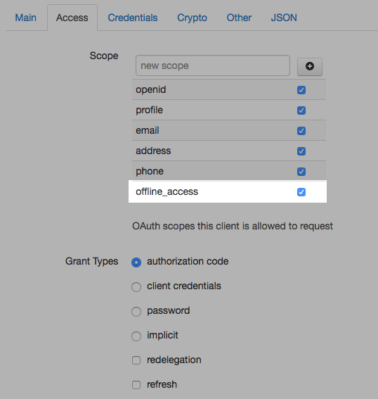Uncheck the openid scope checkbox
The width and height of the screenshot is (378, 399).
pyautogui.click(x=301, y=90)
